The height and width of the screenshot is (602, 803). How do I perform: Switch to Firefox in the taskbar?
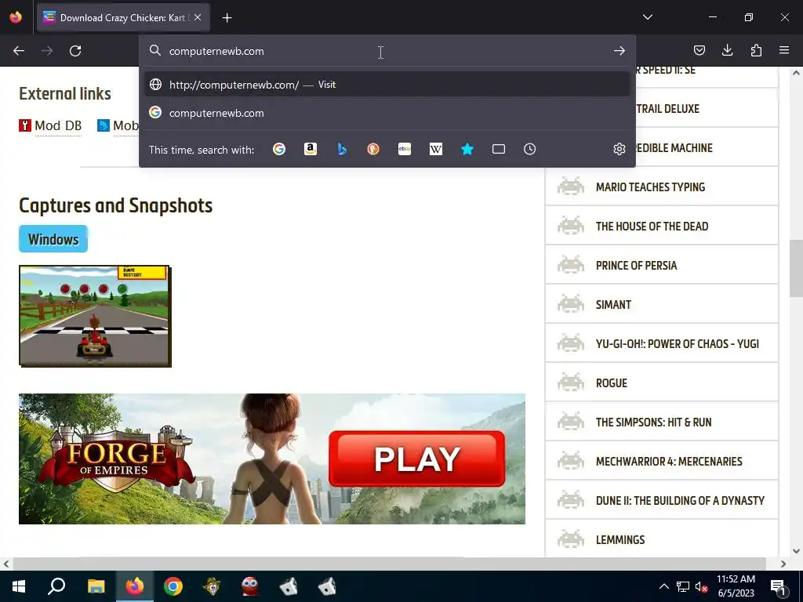(135, 586)
